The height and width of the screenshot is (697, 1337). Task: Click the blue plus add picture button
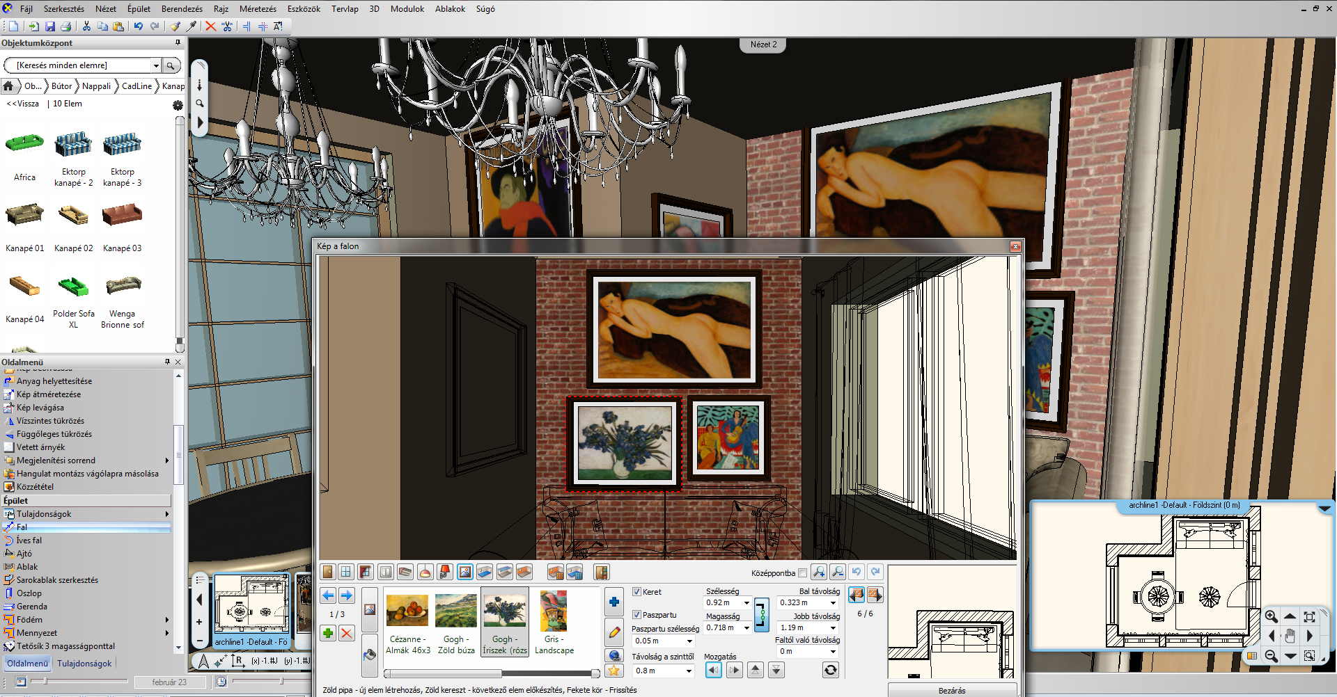coord(614,602)
